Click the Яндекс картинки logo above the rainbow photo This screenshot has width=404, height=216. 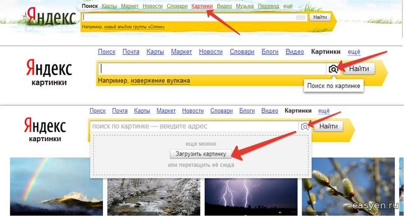coord(45,130)
